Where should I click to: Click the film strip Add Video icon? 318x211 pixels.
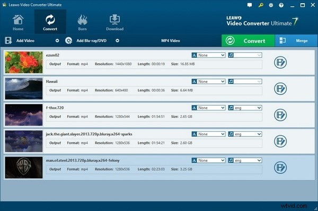tap(8, 41)
